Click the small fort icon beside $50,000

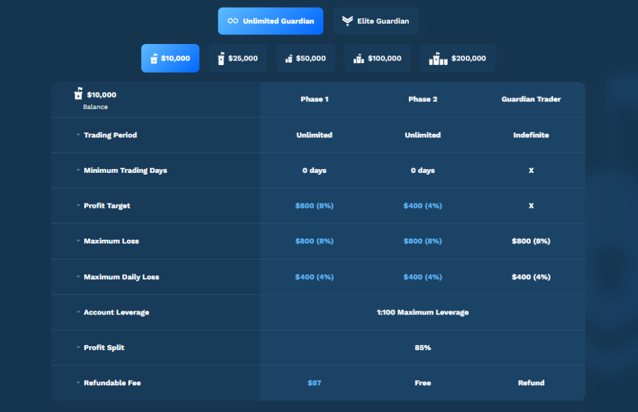(288, 59)
